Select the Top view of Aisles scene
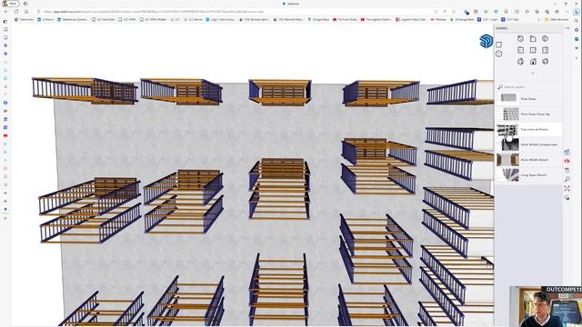582x327 pixels. pos(528,129)
